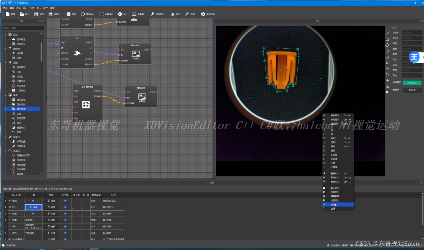Collapse the 阈值 tree group
This screenshot has width=424, height=250.
point(6,95)
